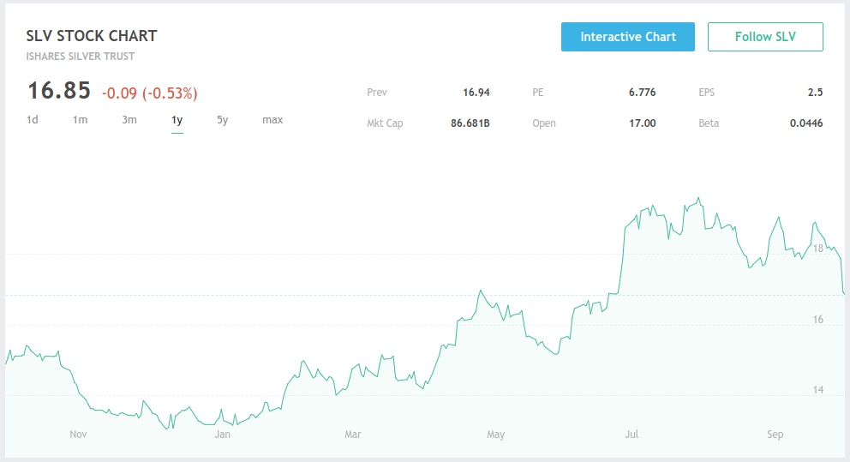Click the Jan label on the time axis
Screen dimensions: 850x462
coord(223,435)
